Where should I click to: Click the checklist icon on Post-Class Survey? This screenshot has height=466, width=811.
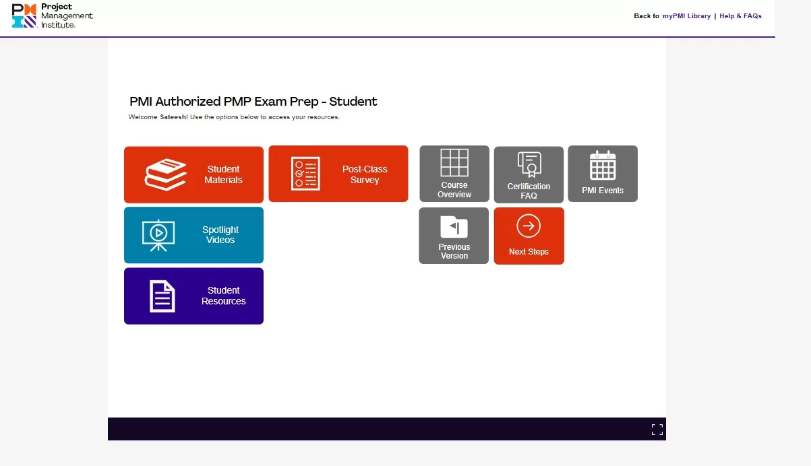point(305,174)
